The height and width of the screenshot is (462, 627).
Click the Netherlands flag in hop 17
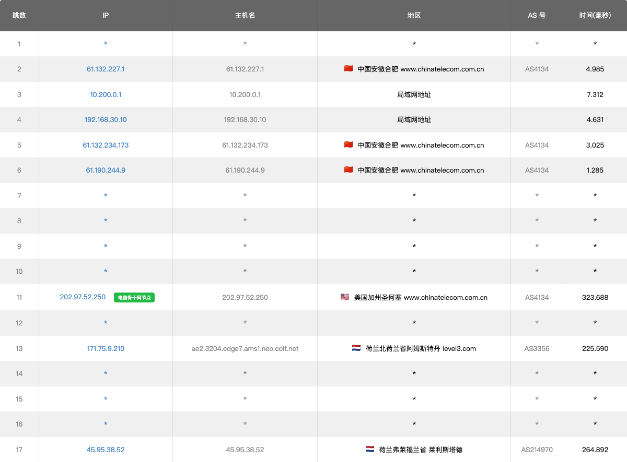pos(370,449)
